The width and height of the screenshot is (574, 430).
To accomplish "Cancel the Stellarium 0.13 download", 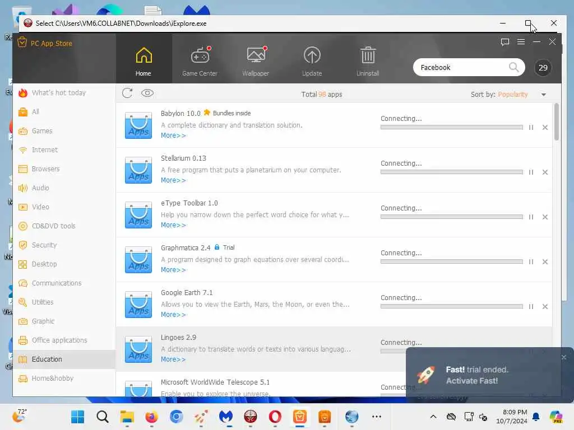I will click(545, 172).
